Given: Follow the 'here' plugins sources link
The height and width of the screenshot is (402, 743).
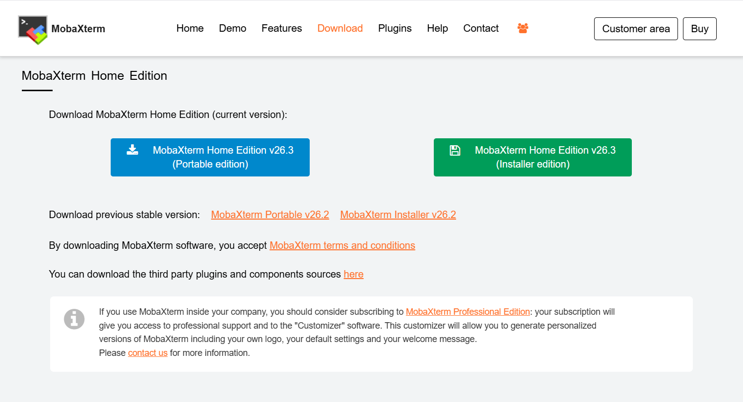Looking at the screenshot, I should [353, 274].
